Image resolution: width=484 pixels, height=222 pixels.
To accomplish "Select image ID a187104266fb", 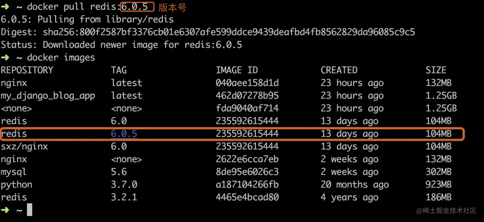I will point(247,185).
